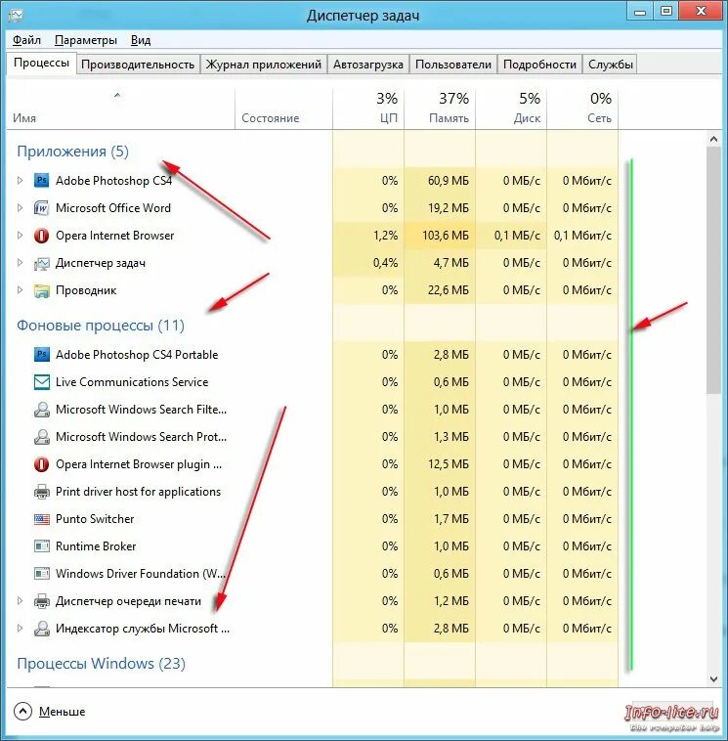Sort by the Диск column header
This screenshot has height=741, width=728.
tap(511, 109)
